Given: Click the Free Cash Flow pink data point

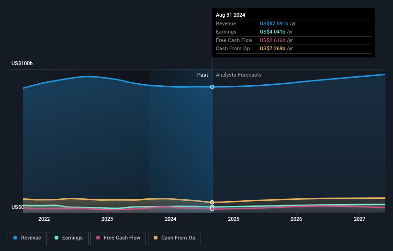Looking at the screenshot, I should (x=212, y=209).
